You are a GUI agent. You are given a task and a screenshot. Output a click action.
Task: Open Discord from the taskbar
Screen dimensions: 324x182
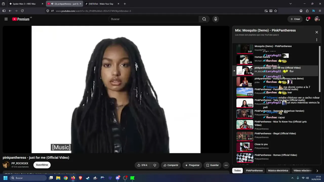117,178
